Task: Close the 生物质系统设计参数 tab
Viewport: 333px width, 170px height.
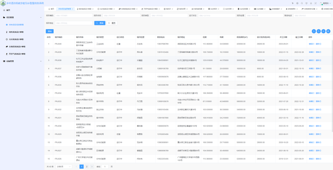Action: pos(137,9)
